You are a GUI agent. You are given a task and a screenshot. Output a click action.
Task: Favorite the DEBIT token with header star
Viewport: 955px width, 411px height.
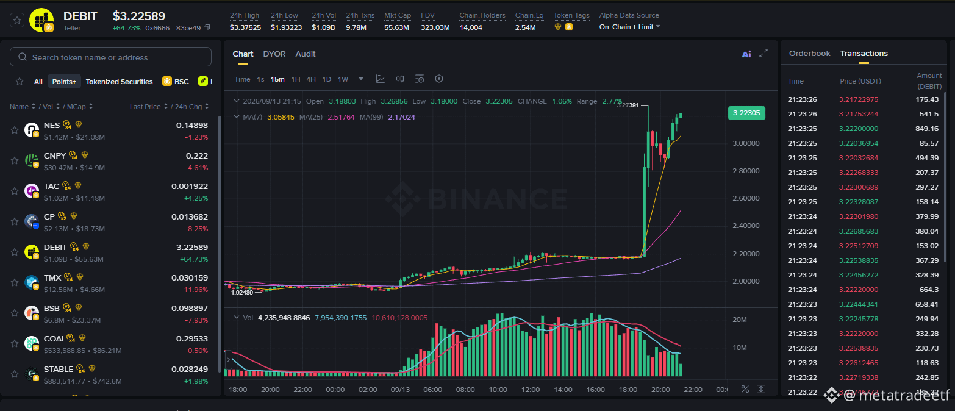coord(18,20)
